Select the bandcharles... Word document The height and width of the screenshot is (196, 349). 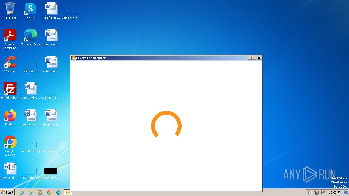(30, 91)
